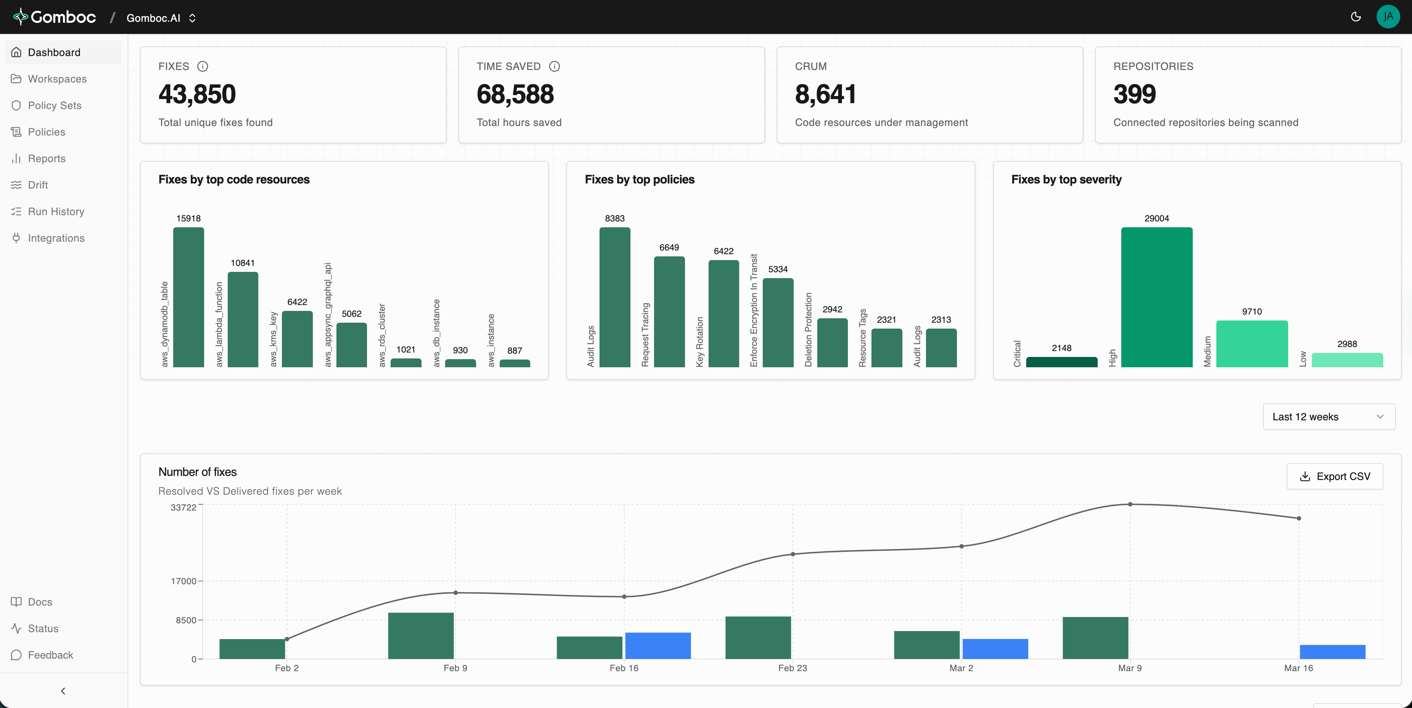Click the aws_dynamodb_table bar in chart
The image size is (1412, 708).
[x=188, y=297]
